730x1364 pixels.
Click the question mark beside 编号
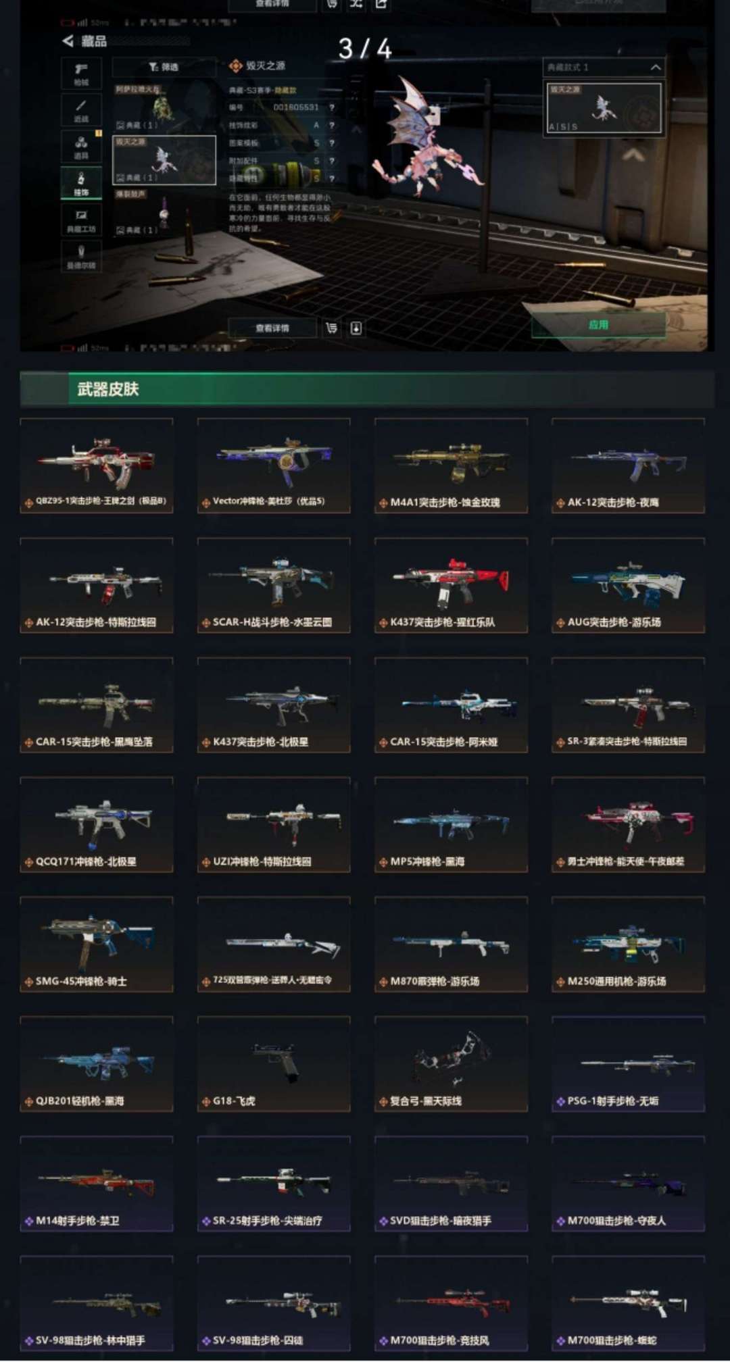point(332,107)
